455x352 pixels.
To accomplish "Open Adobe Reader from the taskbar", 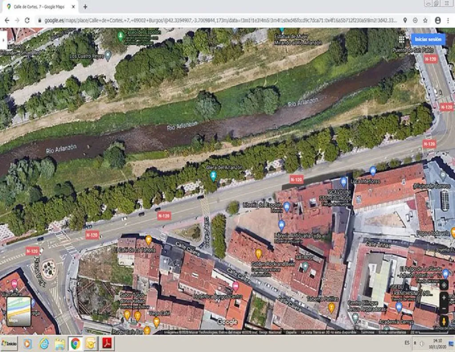I will [108, 344].
